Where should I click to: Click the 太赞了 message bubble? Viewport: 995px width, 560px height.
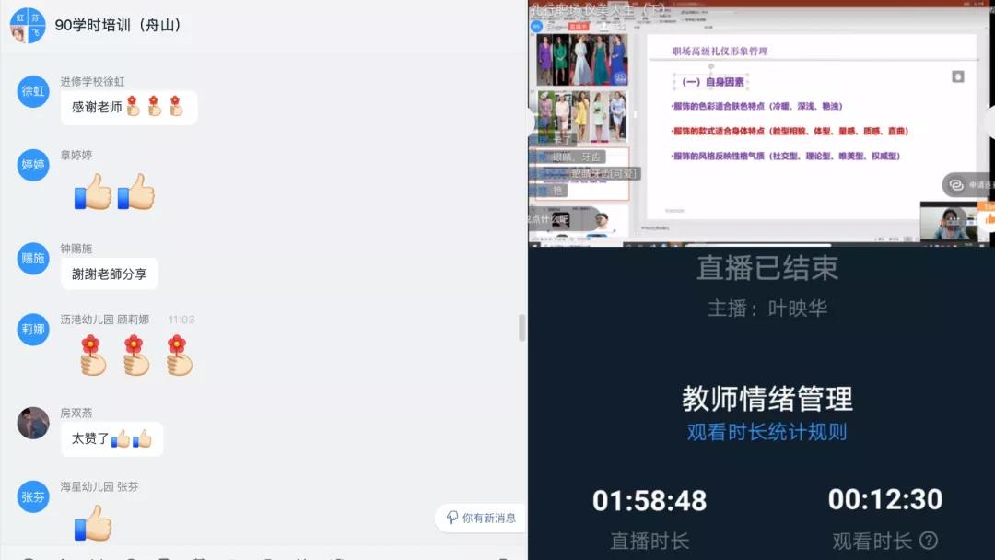pos(111,439)
